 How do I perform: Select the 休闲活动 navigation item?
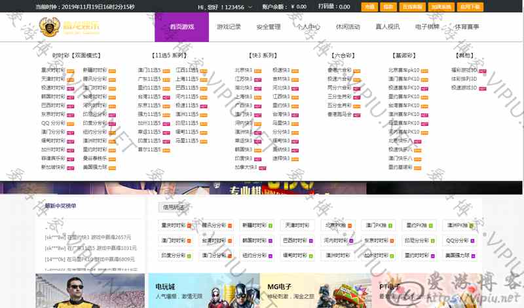pyautogui.click(x=348, y=27)
